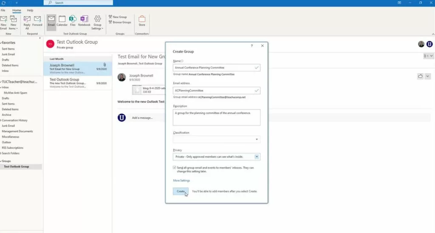Click Reply All in the ribbon
The height and width of the screenshot is (233, 435).
[x=27, y=23]
